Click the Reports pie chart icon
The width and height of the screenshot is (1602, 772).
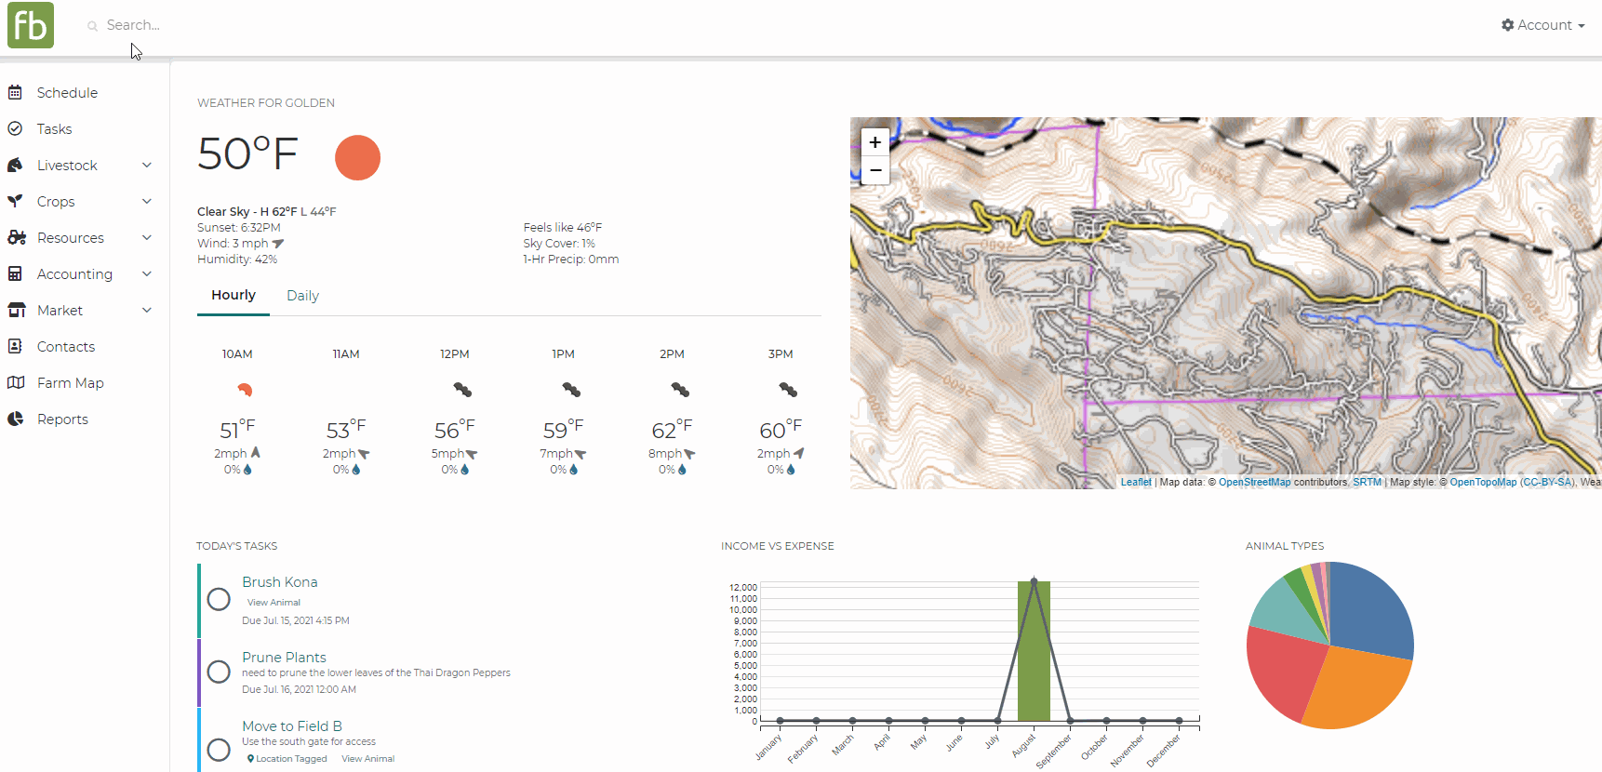(15, 419)
